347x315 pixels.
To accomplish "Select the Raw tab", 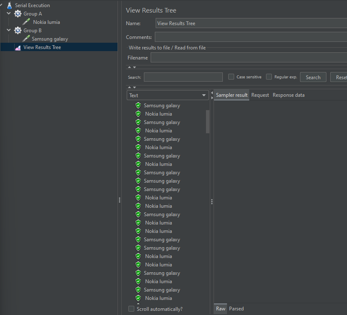I will 220,309.
